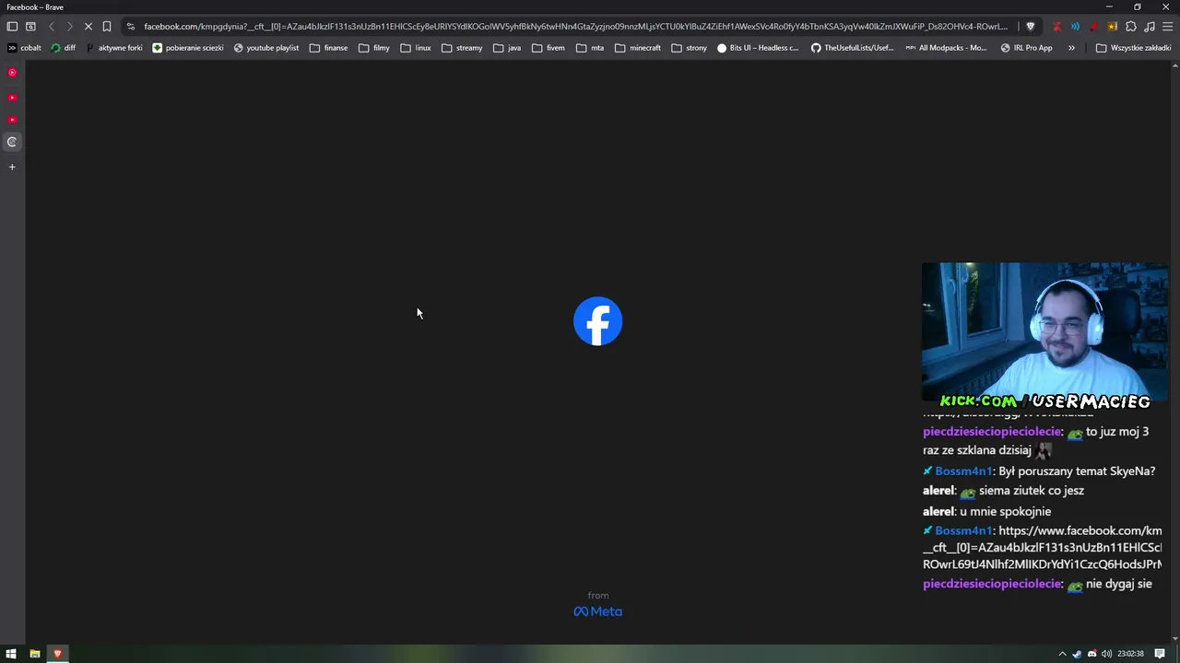
Task: Open the Wszystkie zakładki folder
Action: (1134, 48)
